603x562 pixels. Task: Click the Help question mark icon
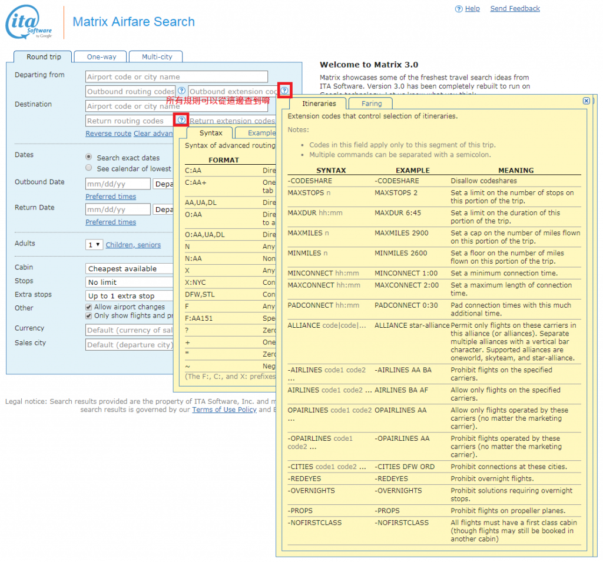pos(458,9)
